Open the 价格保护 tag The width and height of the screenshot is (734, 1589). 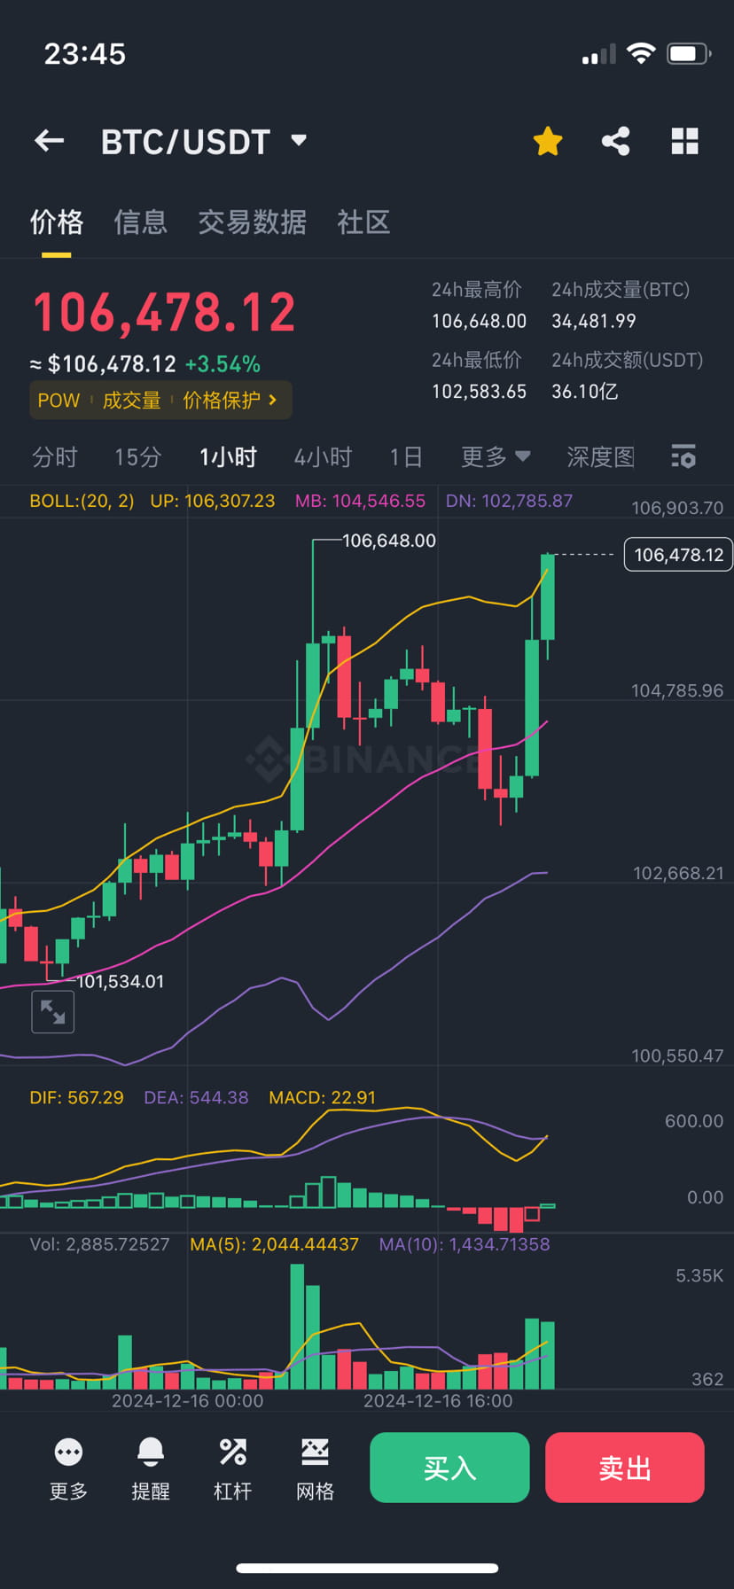222,401
